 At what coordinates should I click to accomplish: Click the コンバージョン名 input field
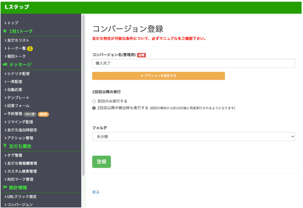click(194, 63)
